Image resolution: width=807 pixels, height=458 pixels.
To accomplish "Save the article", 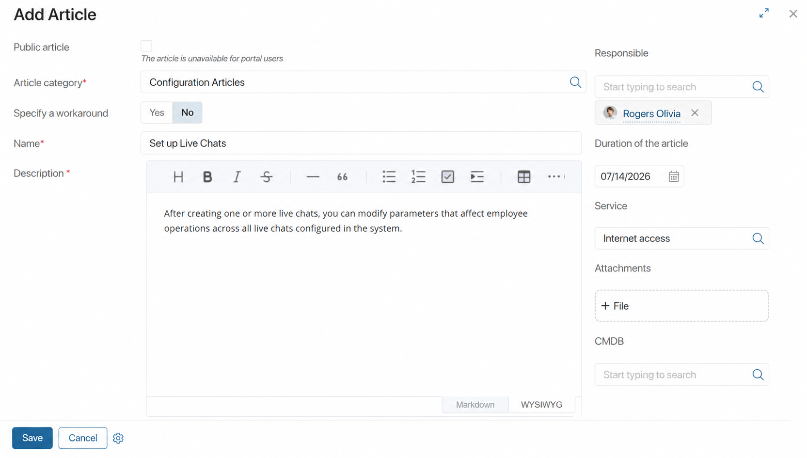I will coord(32,438).
